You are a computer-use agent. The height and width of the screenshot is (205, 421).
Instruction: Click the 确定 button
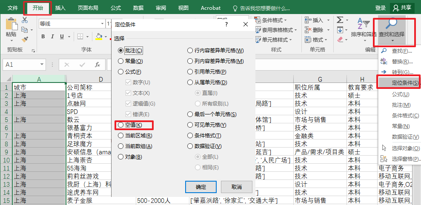[x=201, y=187]
